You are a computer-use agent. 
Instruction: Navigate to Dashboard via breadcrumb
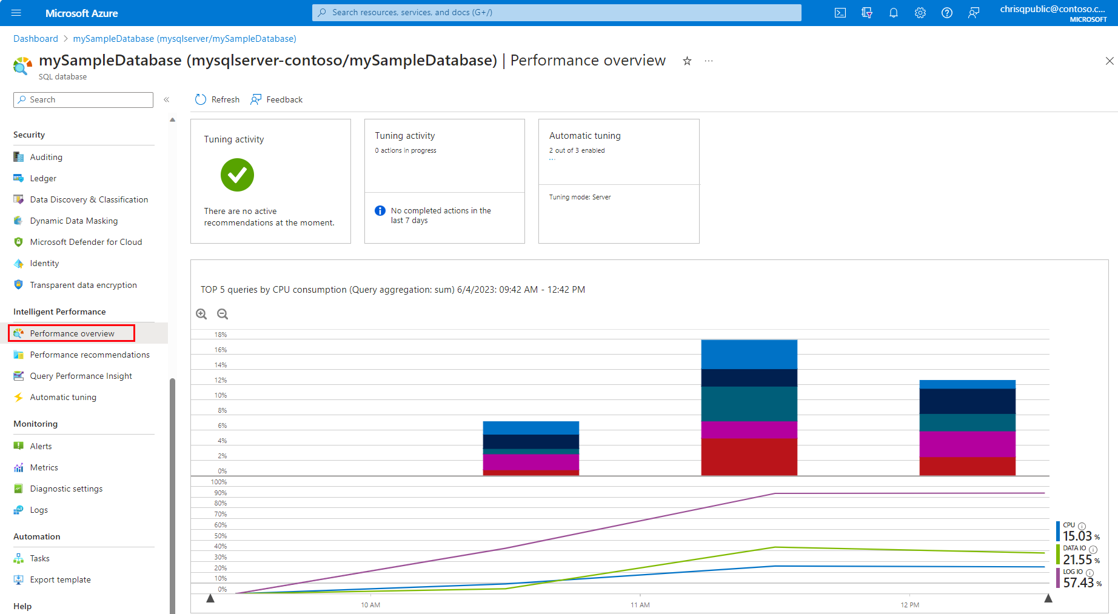tap(35, 38)
